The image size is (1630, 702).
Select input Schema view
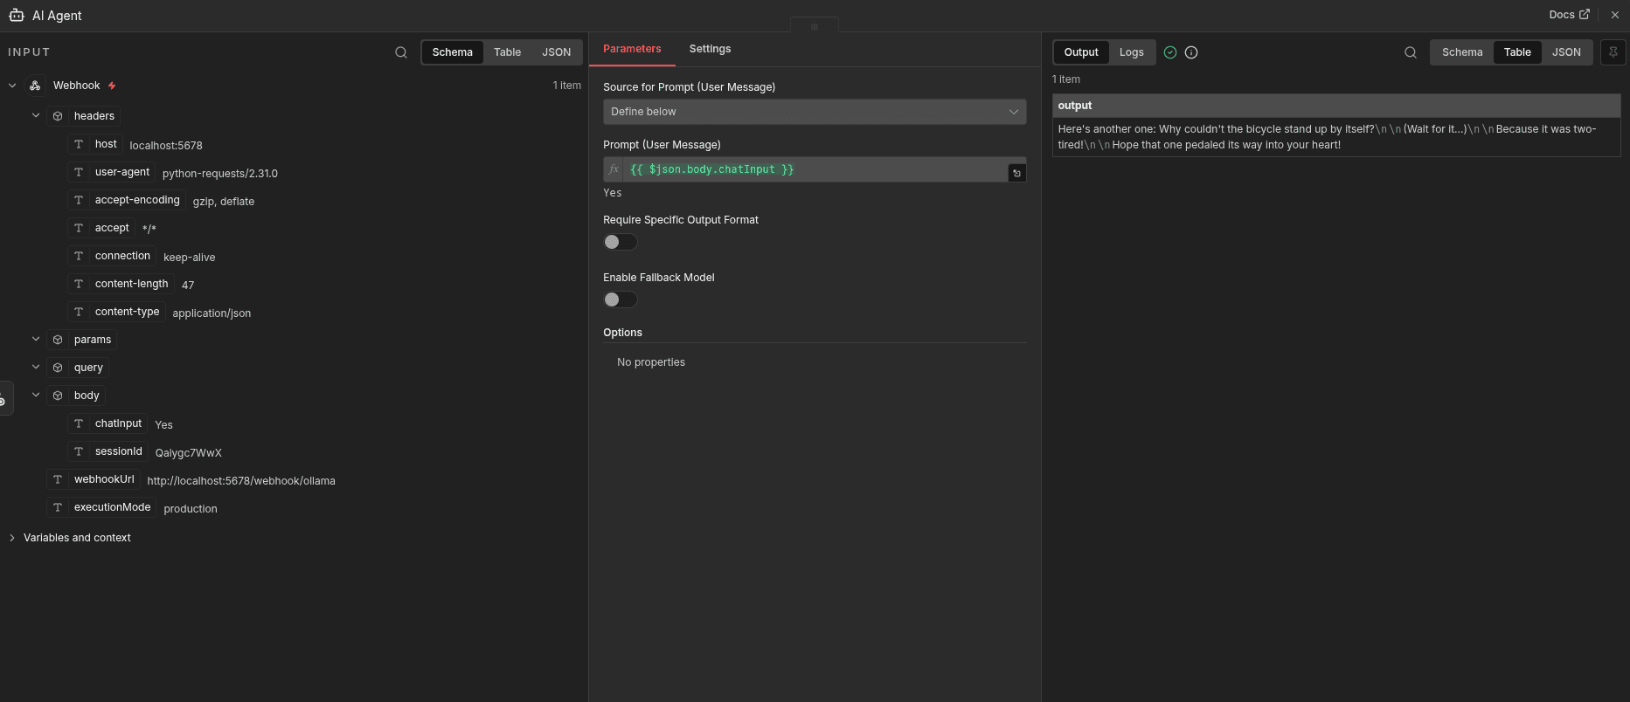point(452,52)
